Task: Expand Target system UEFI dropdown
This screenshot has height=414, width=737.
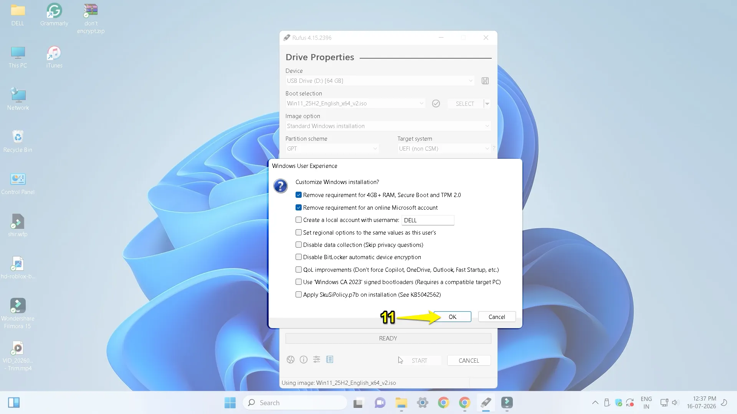Action: pos(444,149)
